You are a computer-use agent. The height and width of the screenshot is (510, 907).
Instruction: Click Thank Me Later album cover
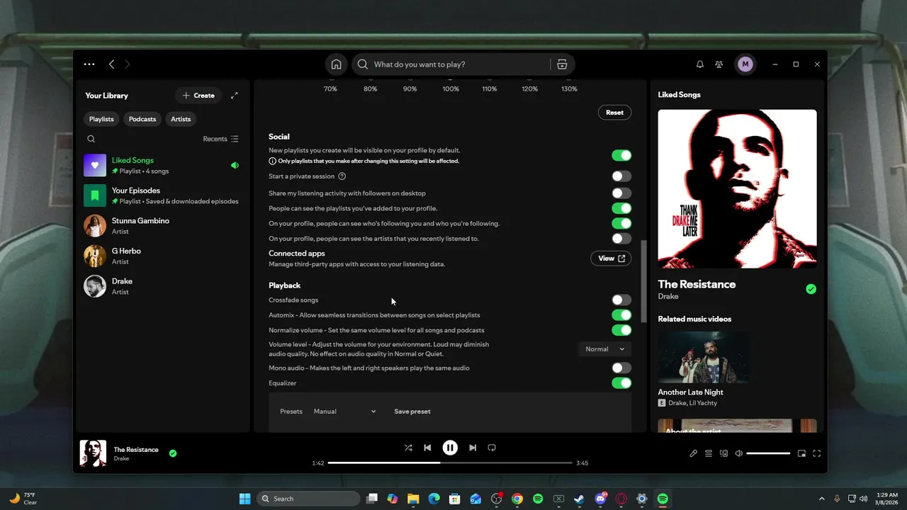[737, 189]
